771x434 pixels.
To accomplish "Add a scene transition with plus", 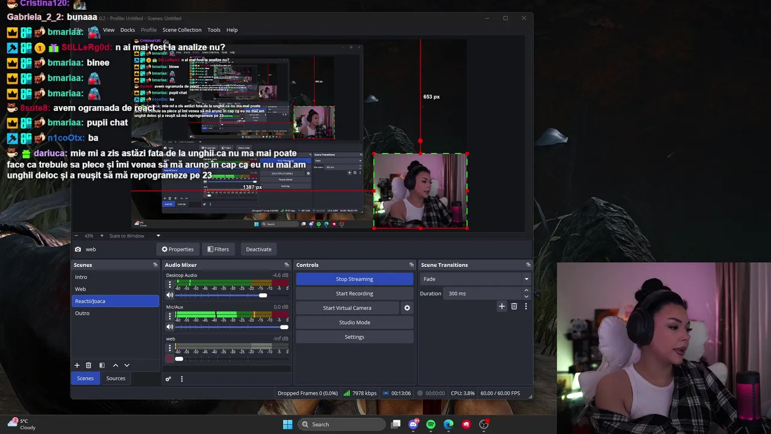I will 502,306.
